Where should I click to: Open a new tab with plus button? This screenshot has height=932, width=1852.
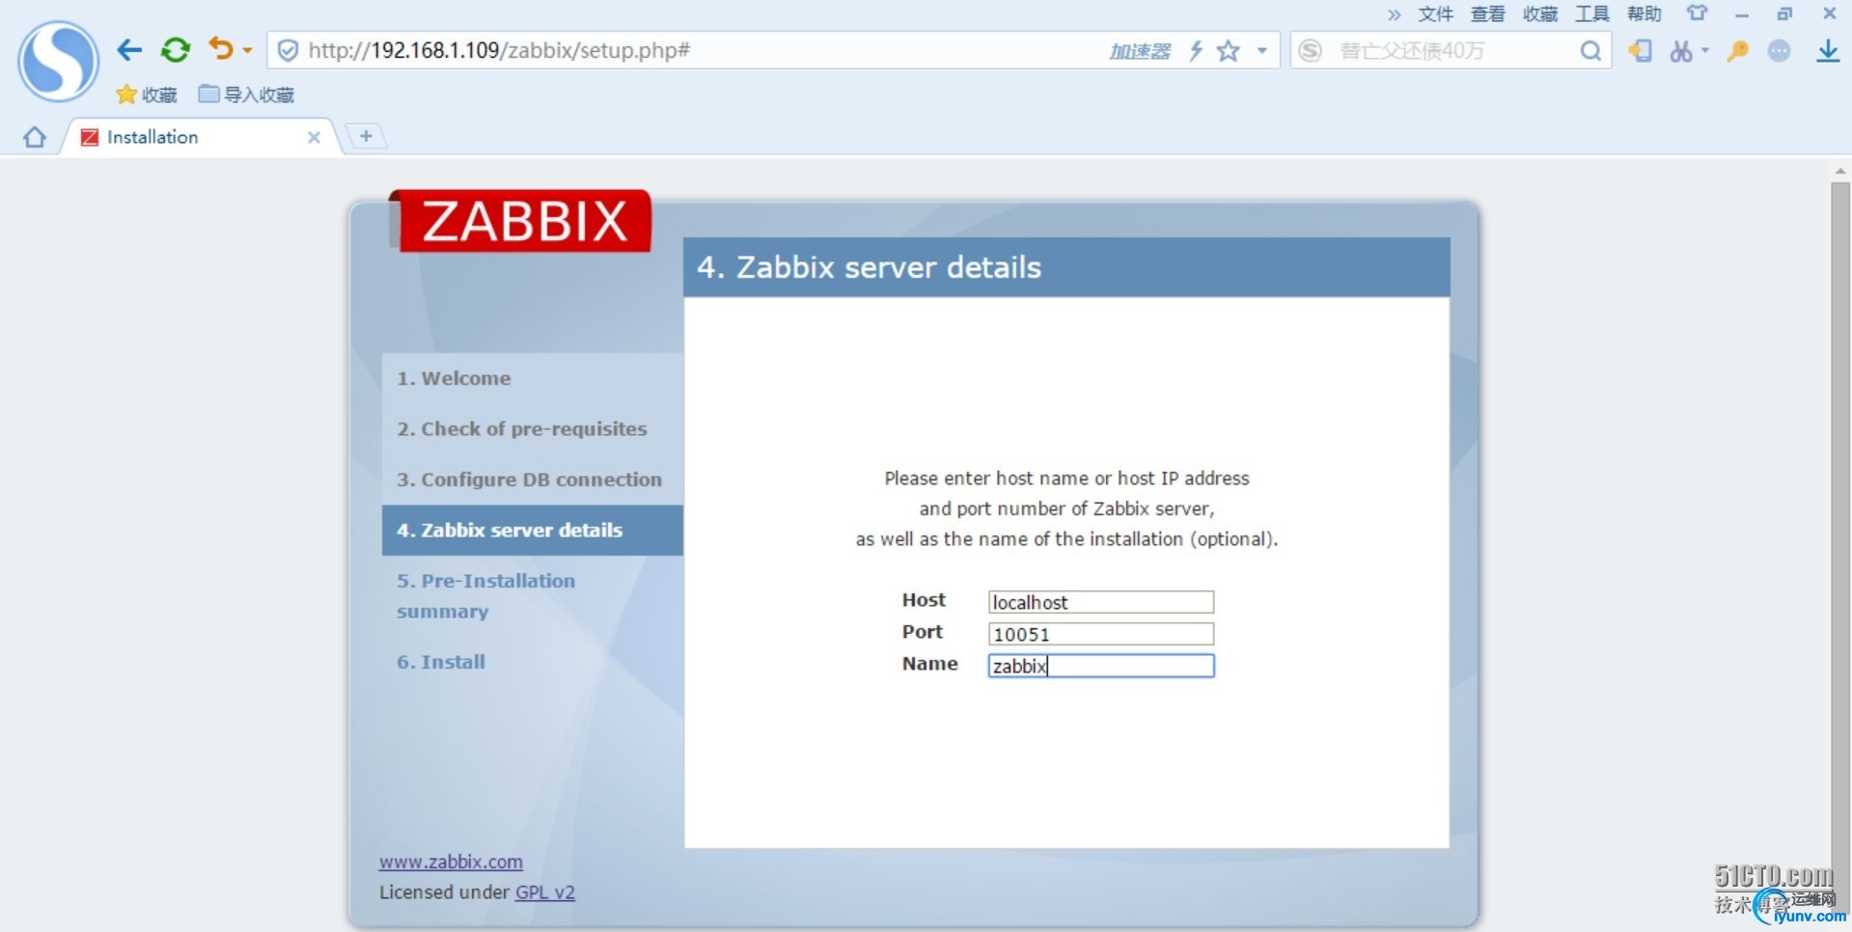click(x=366, y=136)
